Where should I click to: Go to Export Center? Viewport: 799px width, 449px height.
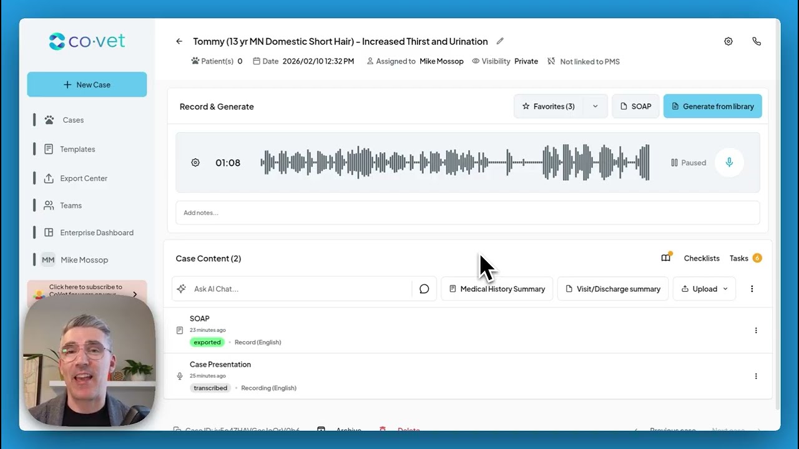(84, 178)
